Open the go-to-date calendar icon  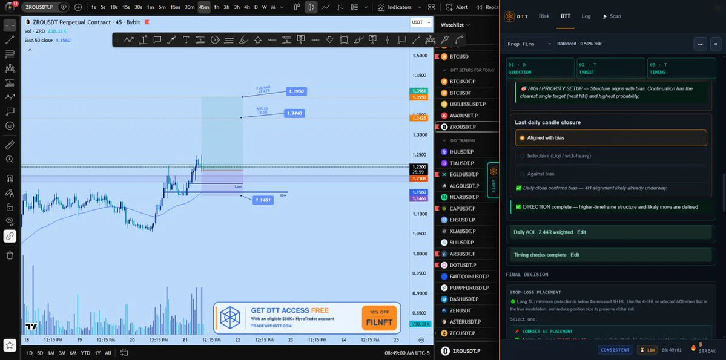(x=124, y=353)
